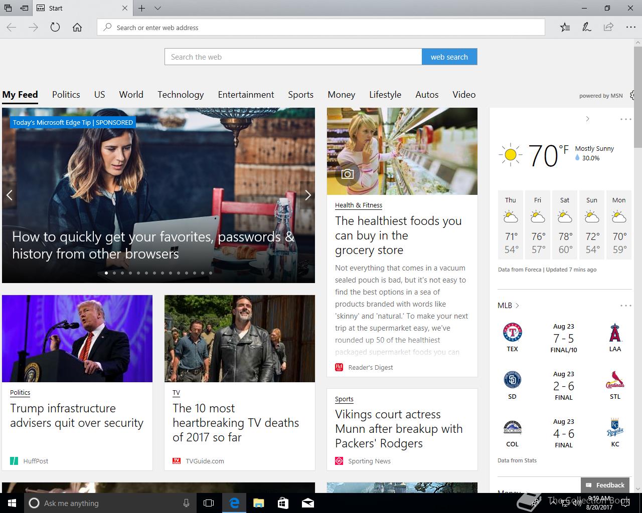The image size is (642, 513).
Task: Open the World news tab
Action: [x=131, y=95]
